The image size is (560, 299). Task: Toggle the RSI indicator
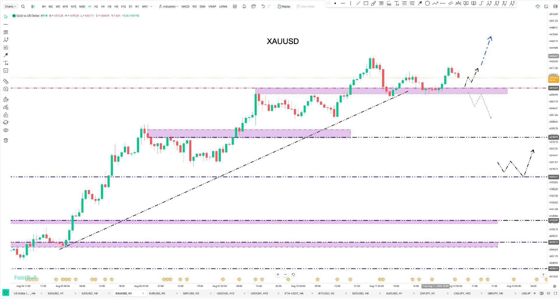tap(195, 6)
